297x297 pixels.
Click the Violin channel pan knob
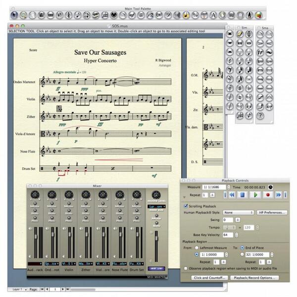click(x=69, y=195)
